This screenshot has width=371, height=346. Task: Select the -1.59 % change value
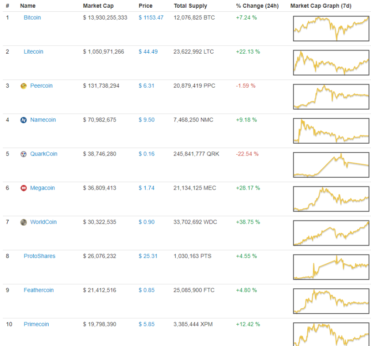pos(246,86)
